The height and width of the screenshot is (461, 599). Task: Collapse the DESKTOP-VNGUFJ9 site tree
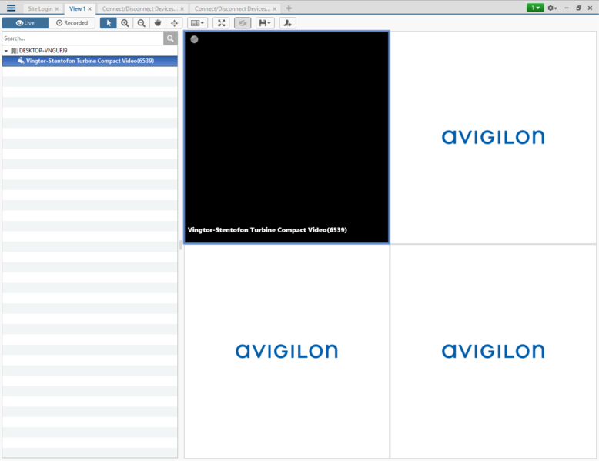click(6, 51)
